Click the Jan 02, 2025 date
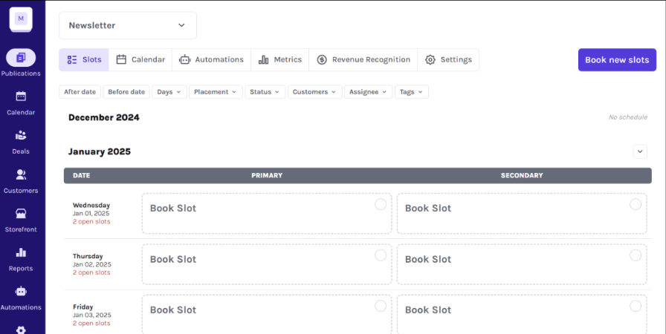This screenshot has height=334, width=666. pos(91,264)
